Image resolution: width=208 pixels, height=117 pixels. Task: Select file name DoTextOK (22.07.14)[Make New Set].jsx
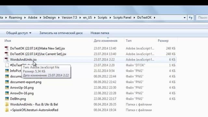(x=38, y=48)
